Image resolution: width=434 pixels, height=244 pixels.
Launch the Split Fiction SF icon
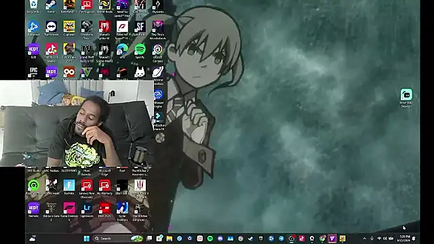[x=140, y=28]
